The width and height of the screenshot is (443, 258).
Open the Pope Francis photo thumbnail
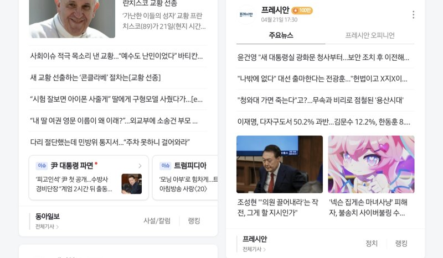(x=72, y=19)
